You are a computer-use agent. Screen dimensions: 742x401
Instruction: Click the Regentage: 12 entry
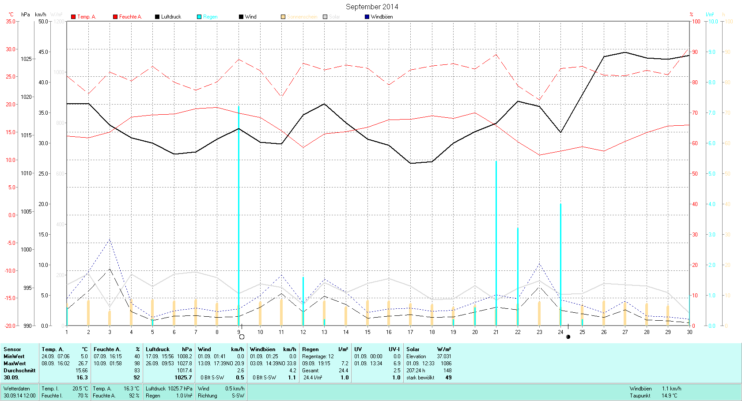(318, 356)
